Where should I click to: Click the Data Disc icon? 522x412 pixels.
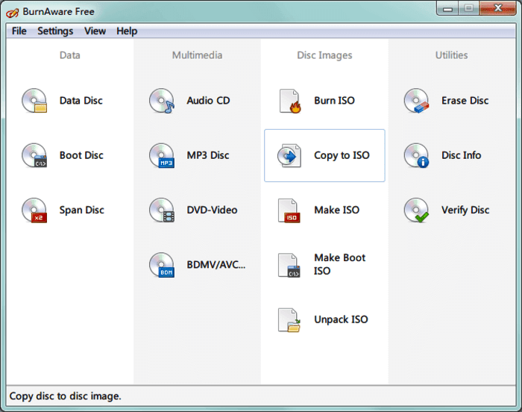click(x=34, y=101)
